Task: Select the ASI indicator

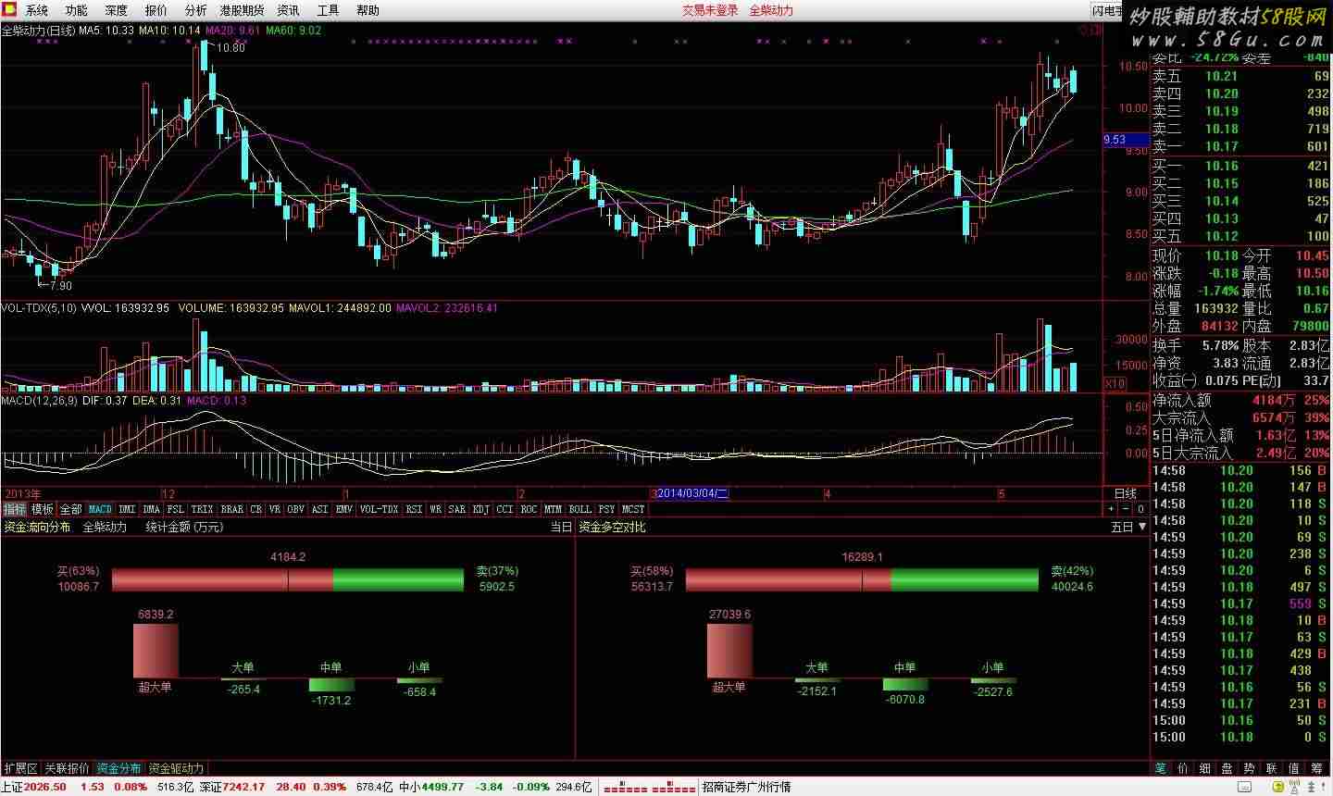Action: (x=320, y=509)
